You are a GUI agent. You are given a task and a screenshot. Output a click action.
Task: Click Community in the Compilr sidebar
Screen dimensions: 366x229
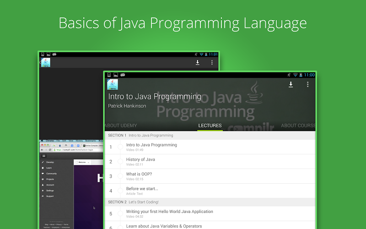[x=51, y=174]
